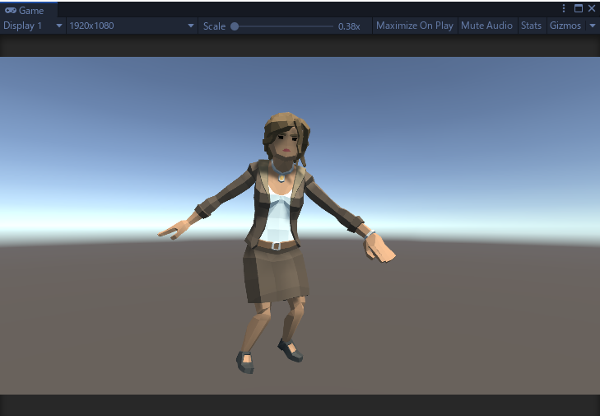
Task: Toggle the Stats overlay
Action: tap(531, 26)
